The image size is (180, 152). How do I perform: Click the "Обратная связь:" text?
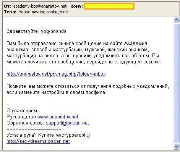click(25, 123)
